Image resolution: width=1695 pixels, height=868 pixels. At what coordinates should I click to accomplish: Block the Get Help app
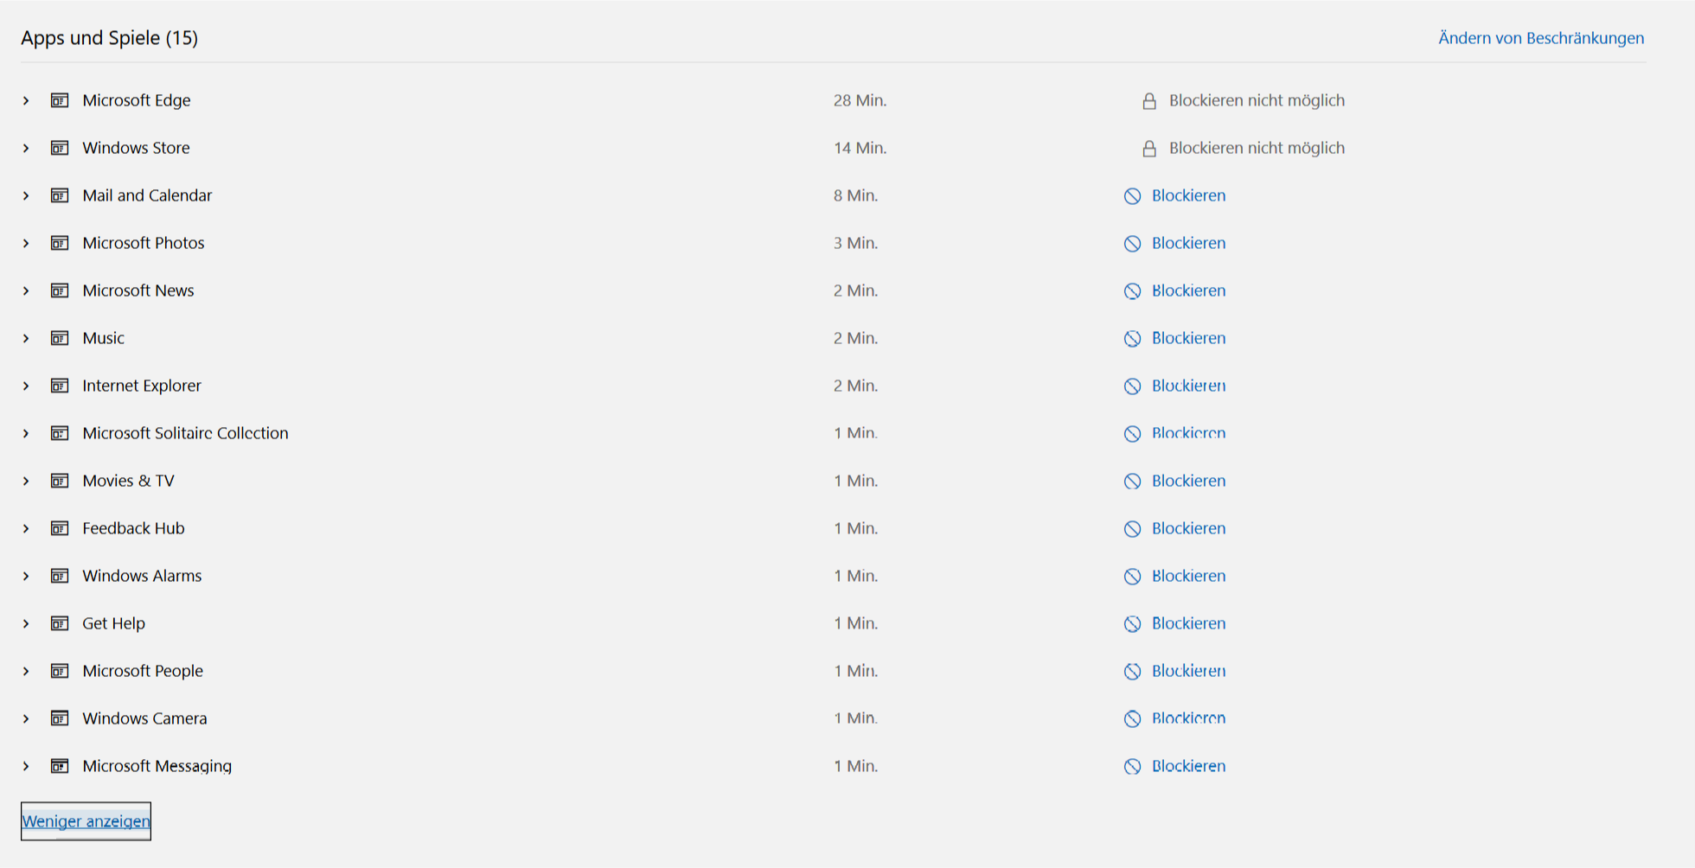1175,623
